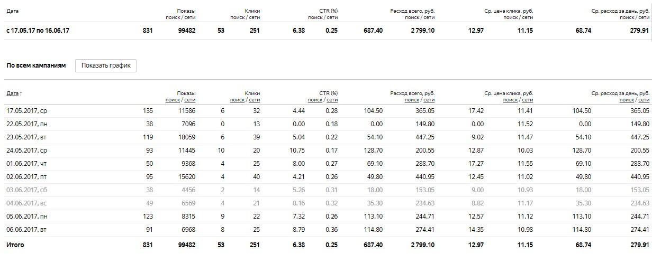This screenshot has width=652, height=254.
Task: Sort by сети link under Расход всего
Action: click(429, 99)
